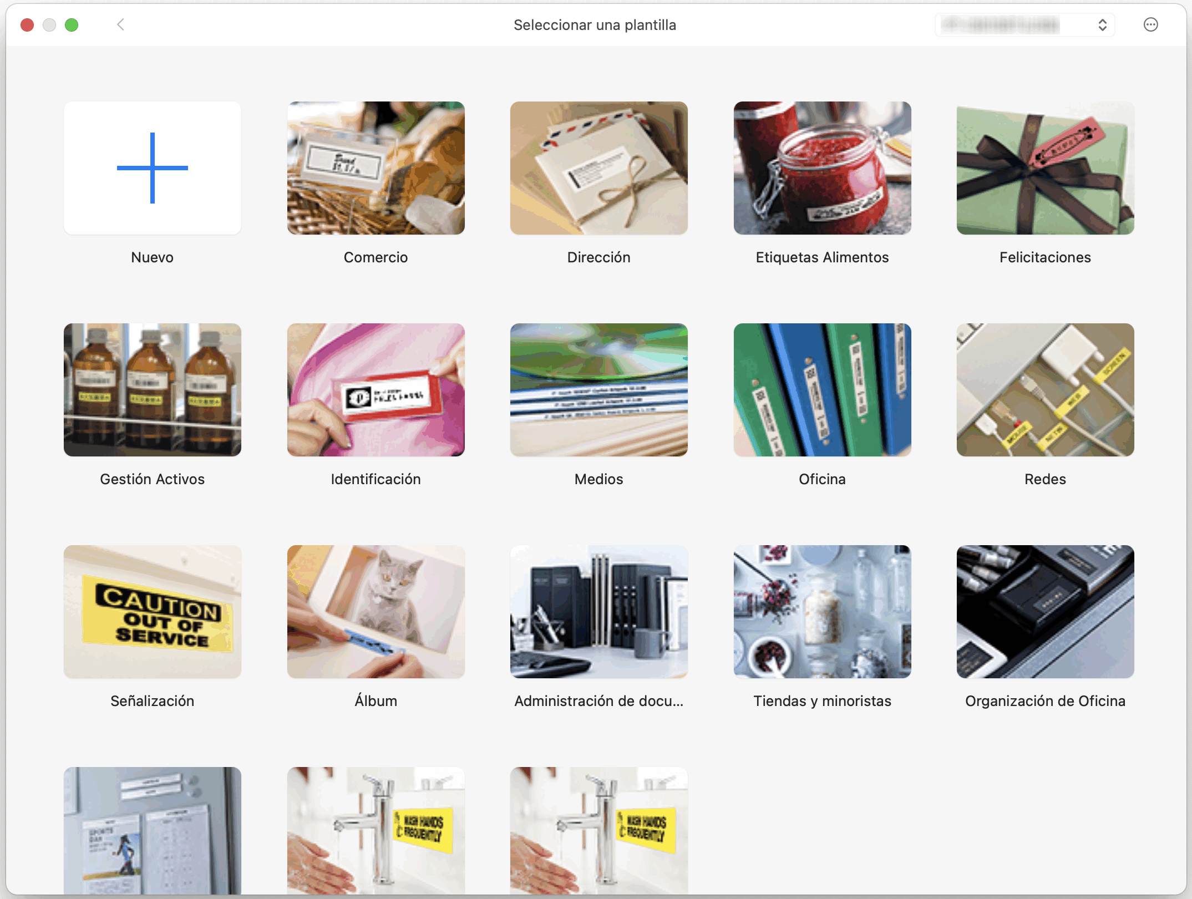1192x899 pixels.
Task: Click the Organización de Oficina label text
Action: coord(1046,701)
